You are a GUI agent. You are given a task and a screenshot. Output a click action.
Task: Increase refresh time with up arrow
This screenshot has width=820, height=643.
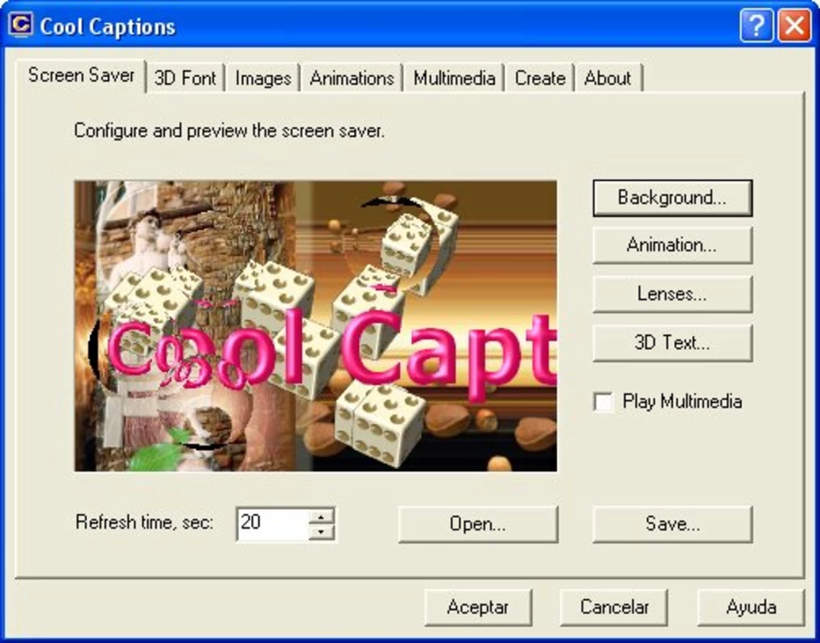pyautogui.click(x=321, y=517)
